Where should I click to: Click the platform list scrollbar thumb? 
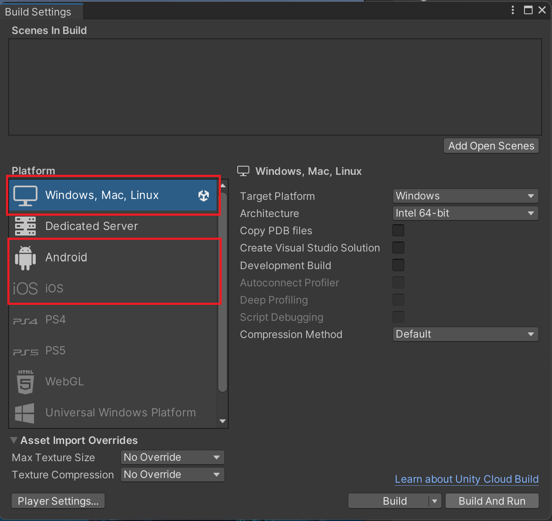223,292
